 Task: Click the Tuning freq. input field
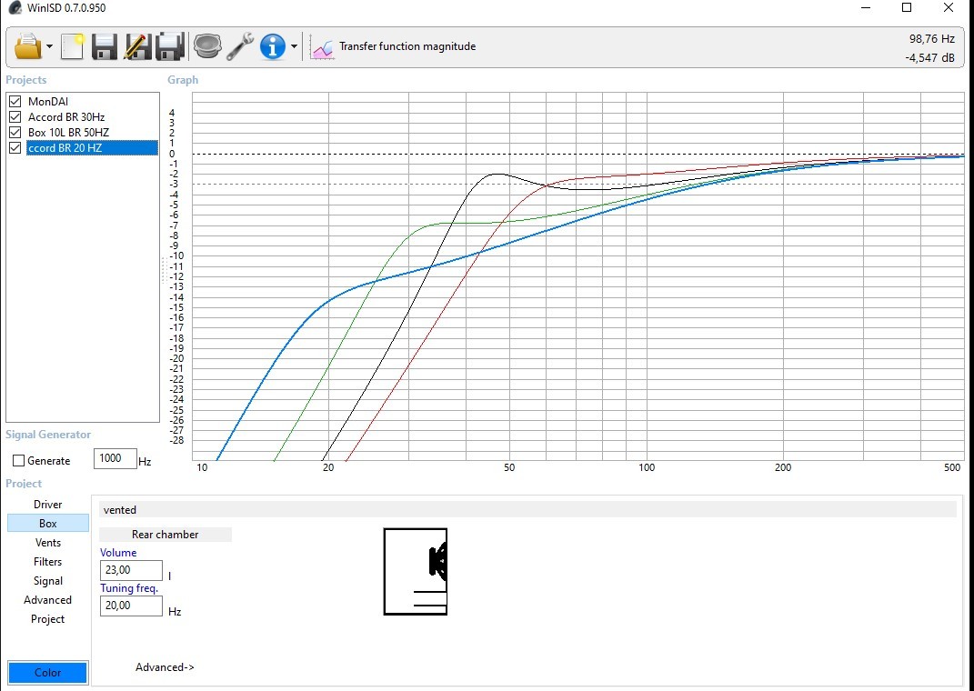click(131, 606)
